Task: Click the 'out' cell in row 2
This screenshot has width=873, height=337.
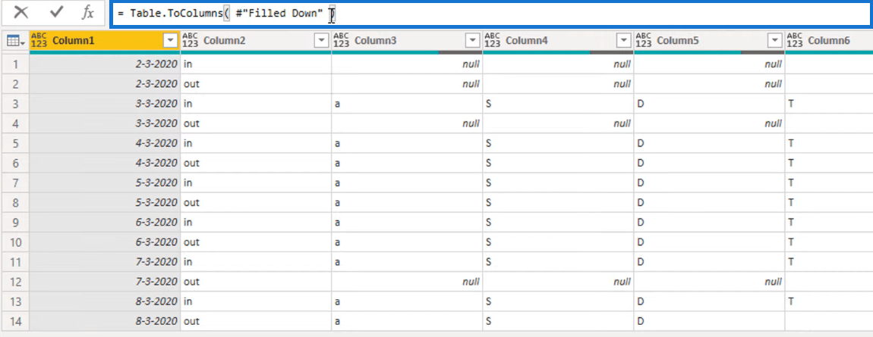Action: point(256,84)
